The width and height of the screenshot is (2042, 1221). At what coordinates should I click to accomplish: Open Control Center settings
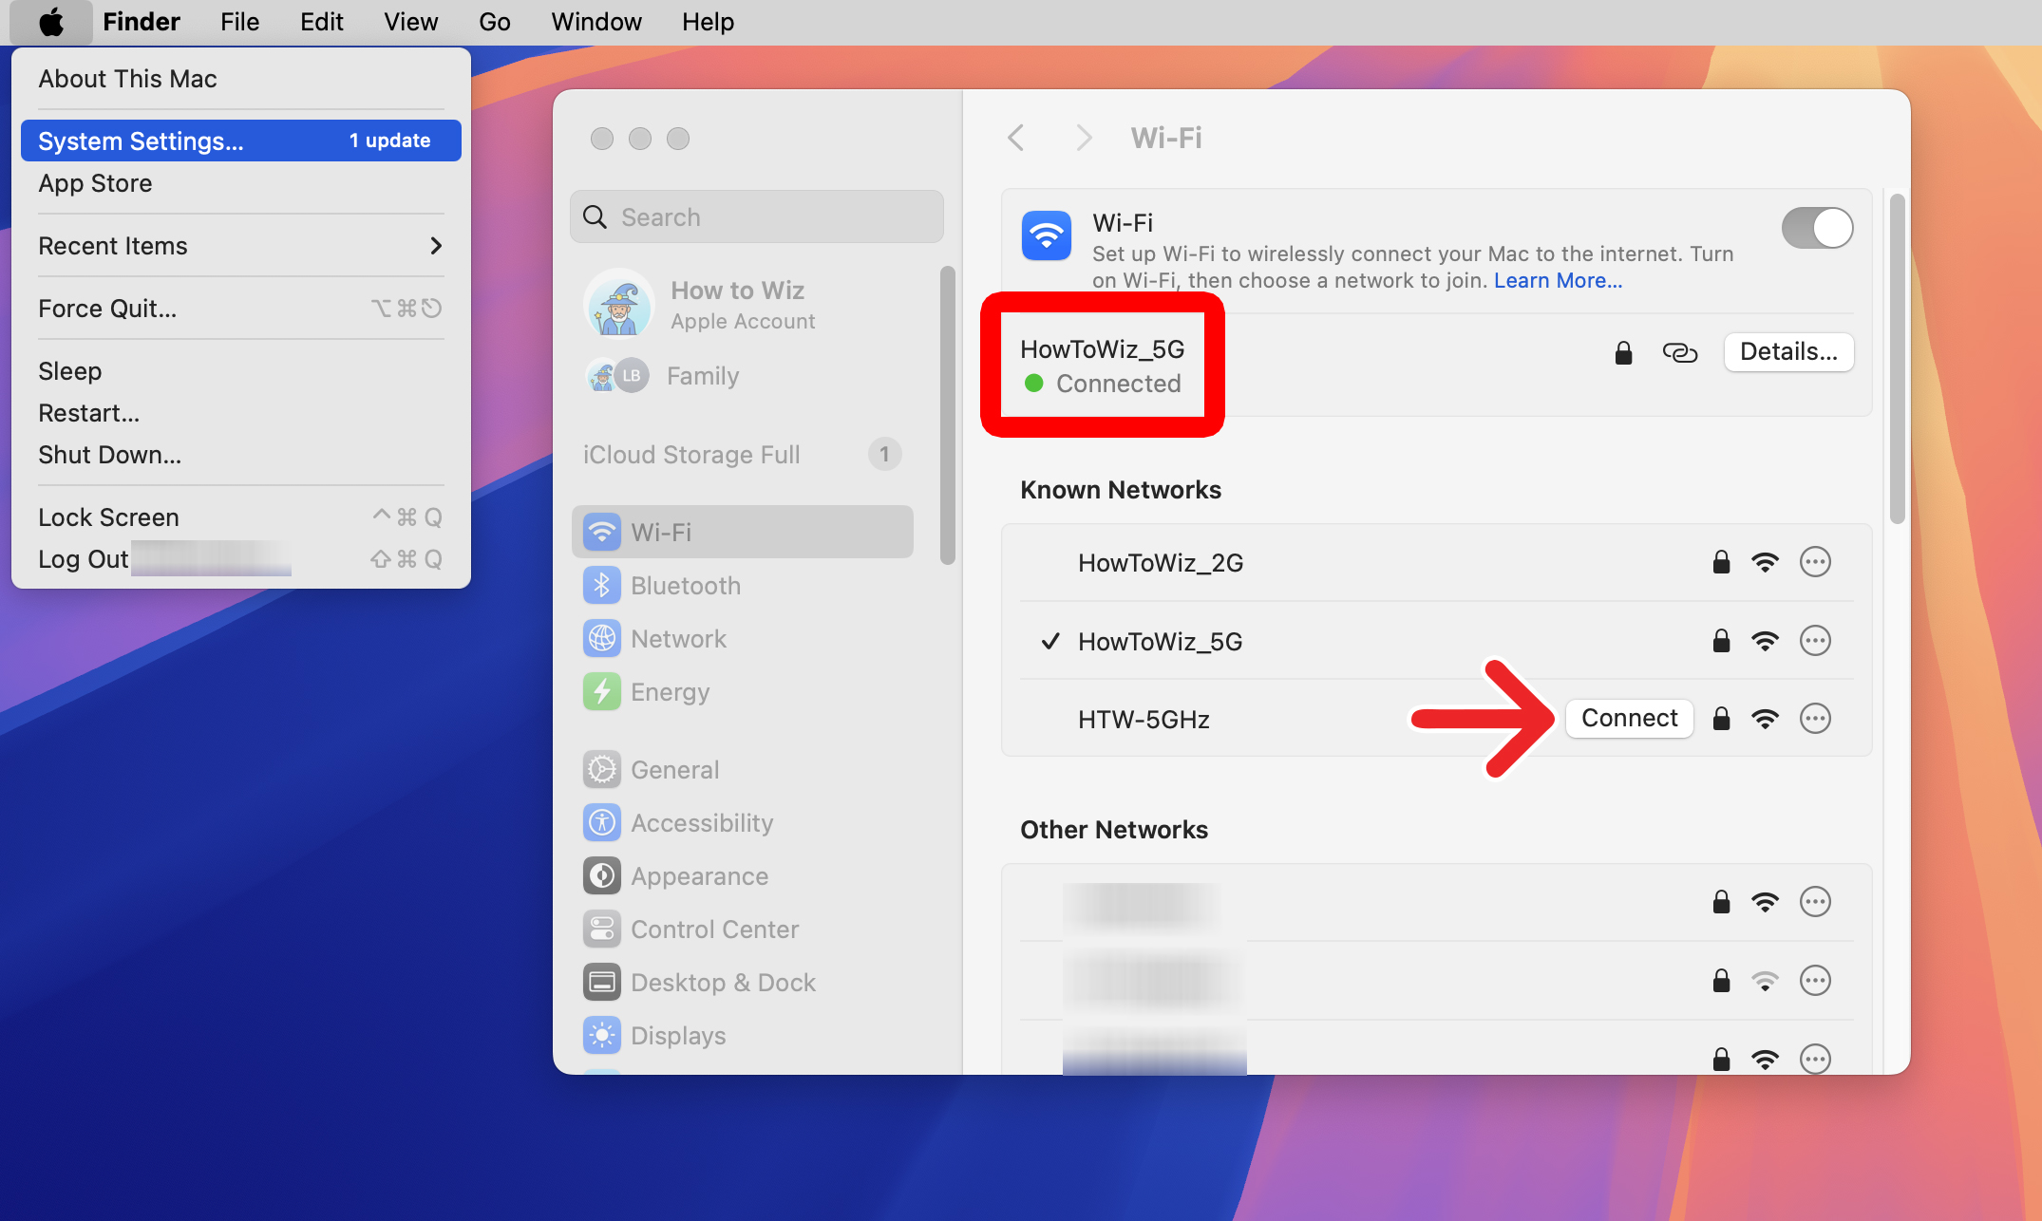pyautogui.click(x=714, y=929)
